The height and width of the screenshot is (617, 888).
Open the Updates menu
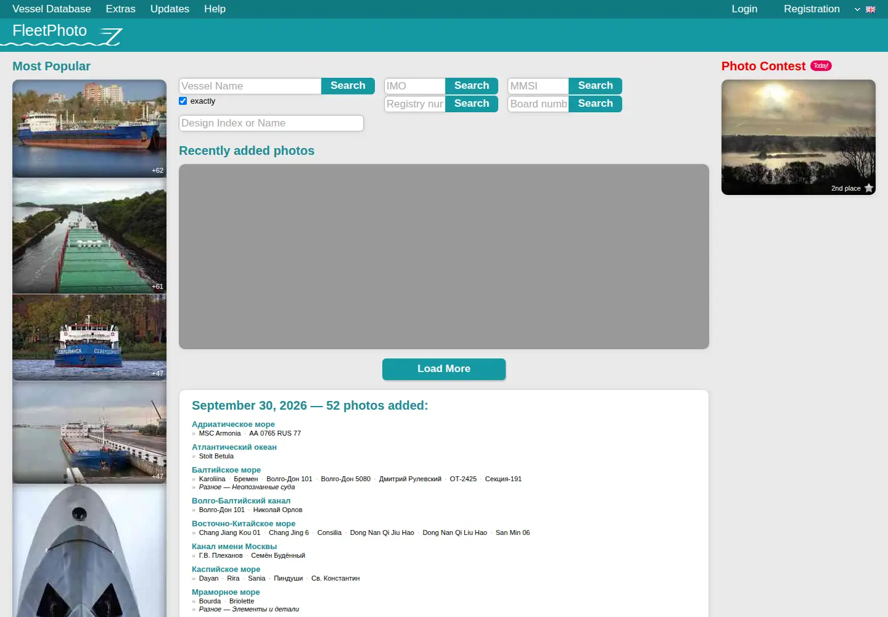click(170, 9)
